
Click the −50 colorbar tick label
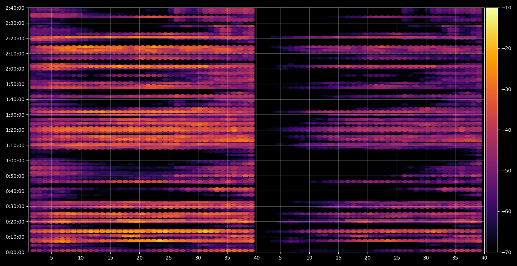[x=506, y=171]
